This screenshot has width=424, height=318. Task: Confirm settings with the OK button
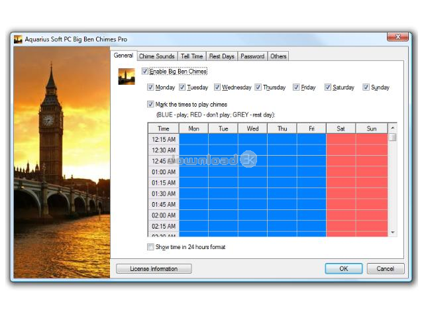click(x=344, y=268)
